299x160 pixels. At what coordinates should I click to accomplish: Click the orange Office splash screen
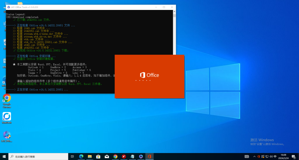[149, 77]
